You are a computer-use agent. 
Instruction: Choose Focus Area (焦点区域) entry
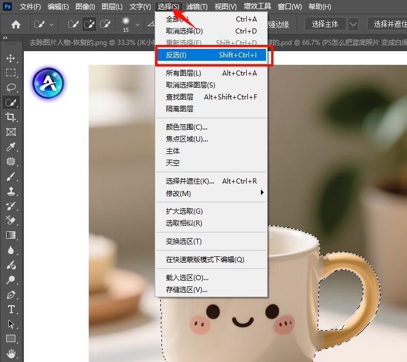pos(211,139)
